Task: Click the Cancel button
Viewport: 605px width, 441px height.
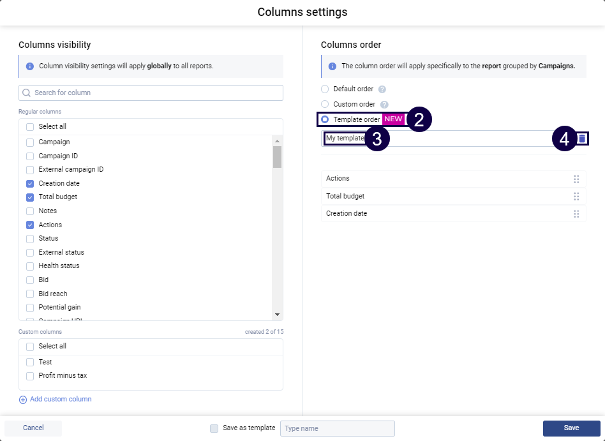Action: pos(33,428)
